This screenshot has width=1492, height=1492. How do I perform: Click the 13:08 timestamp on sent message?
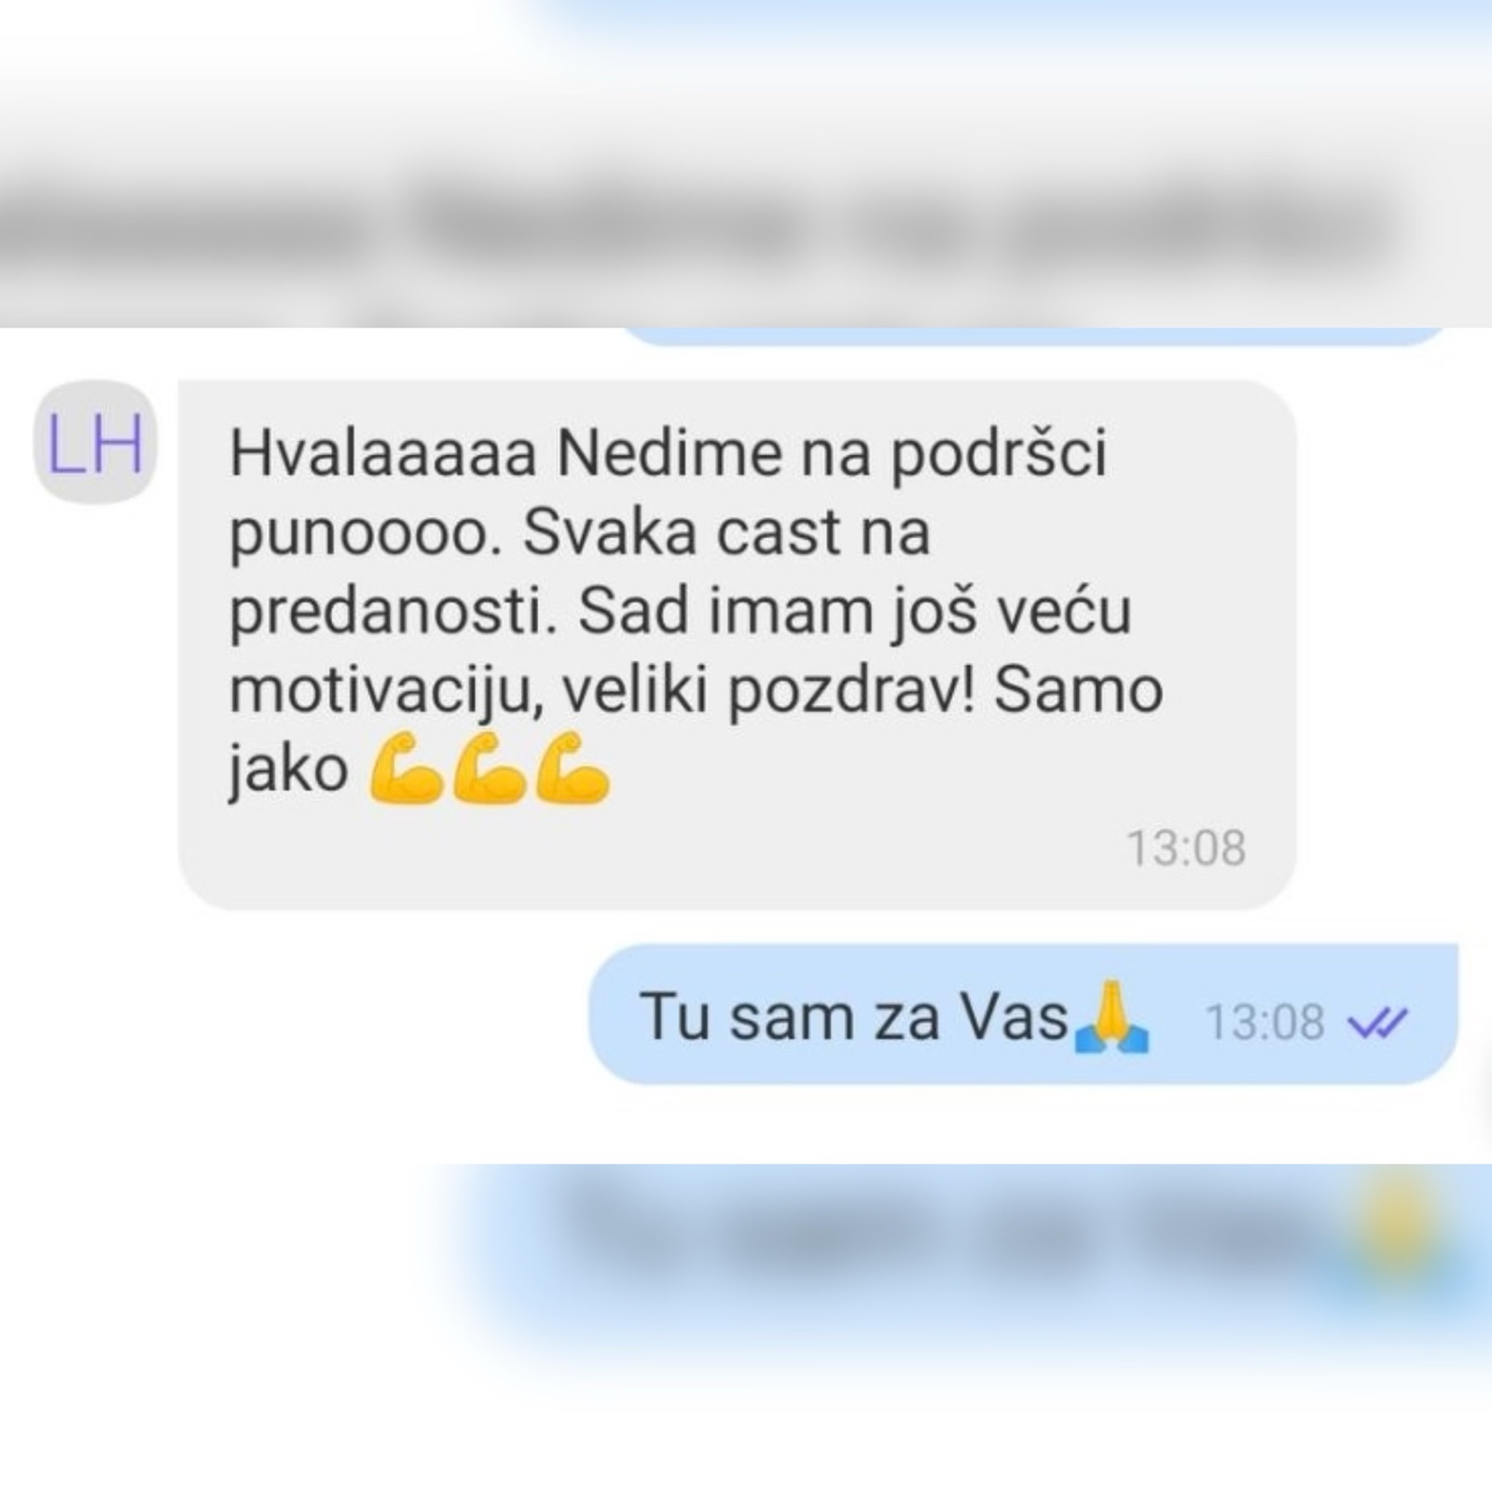click(1264, 1022)
